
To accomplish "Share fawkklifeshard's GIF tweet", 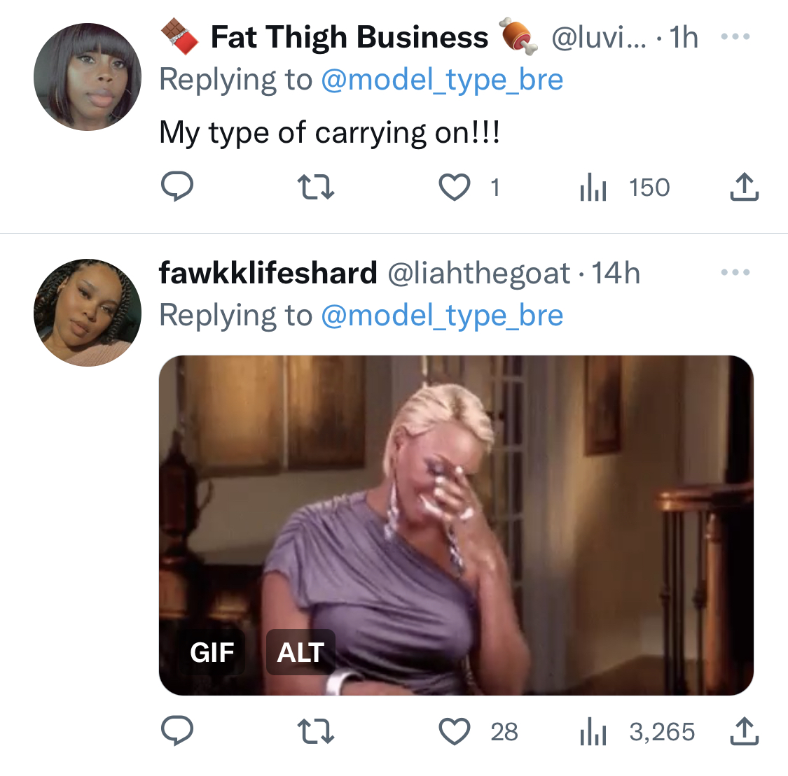I will [x=745, y=731].
